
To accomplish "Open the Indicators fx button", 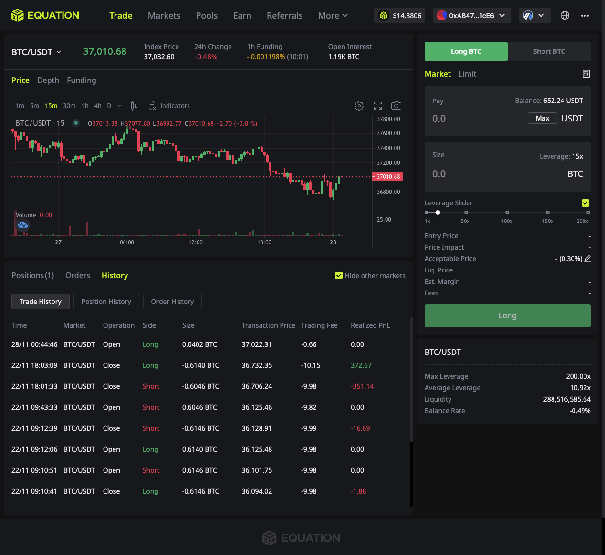I will click(170, 106).
